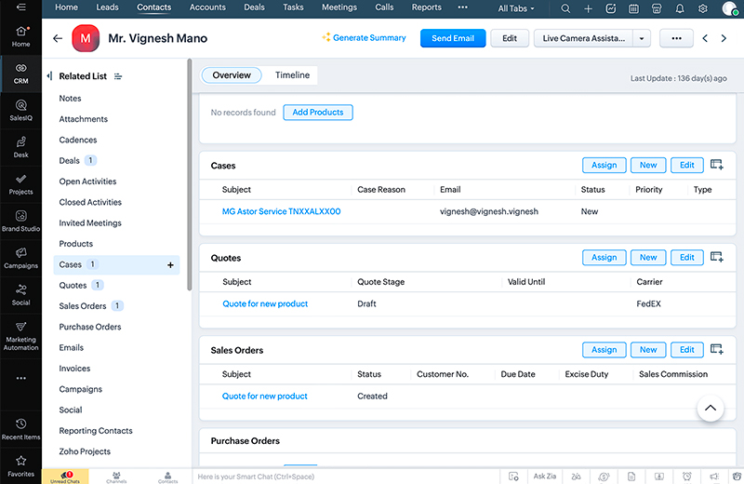This screenshot has width=744, height=484.
Task: Switch to the Timeline tab
Action: [x=292, y=75]
